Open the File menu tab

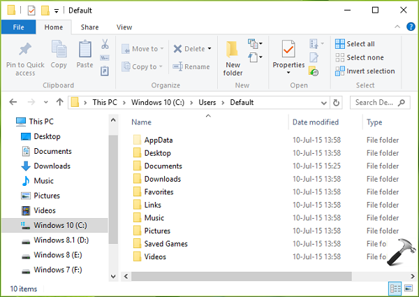click(x=18, y=27)
